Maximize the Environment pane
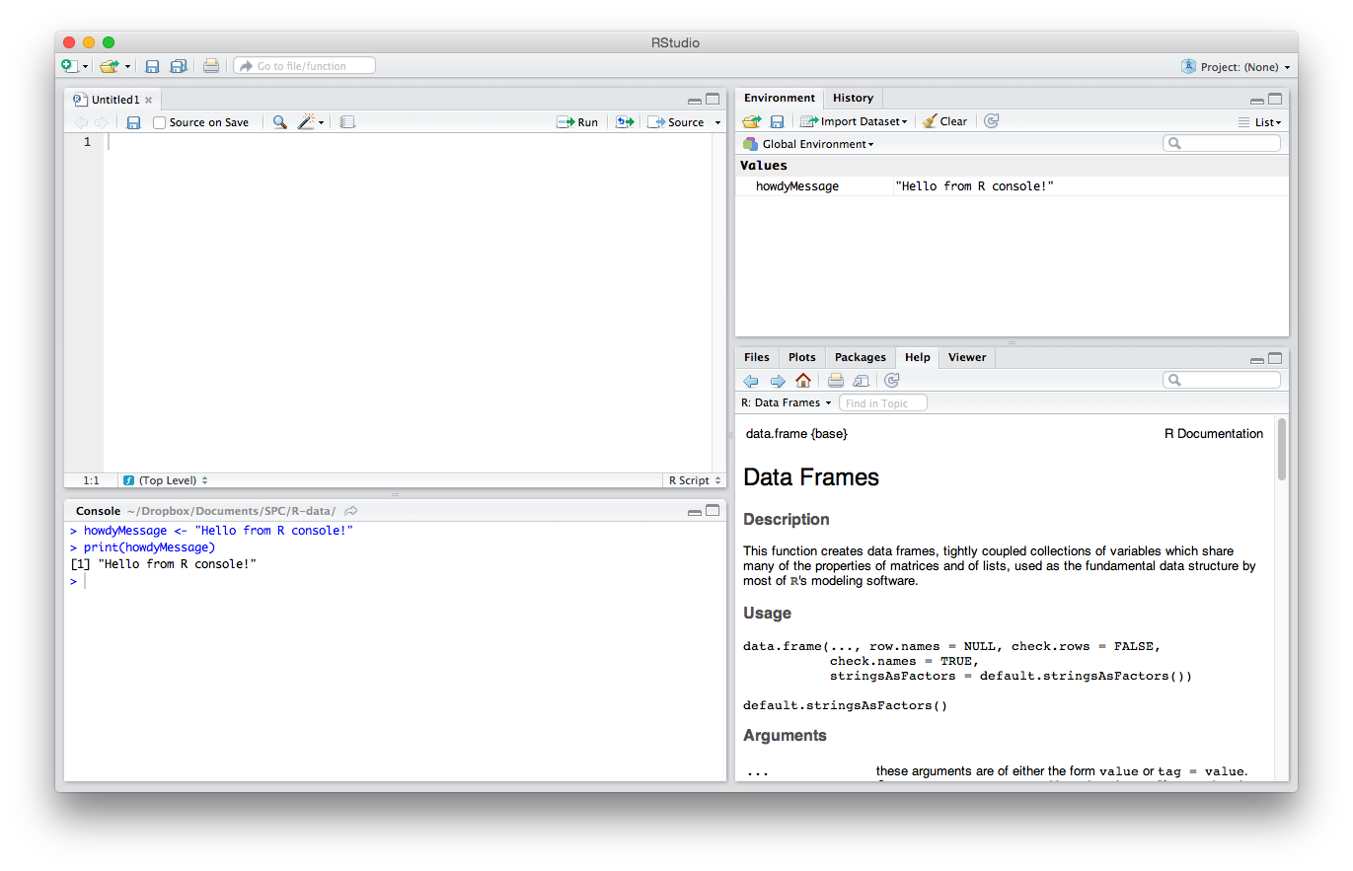 coord(1275,99)
